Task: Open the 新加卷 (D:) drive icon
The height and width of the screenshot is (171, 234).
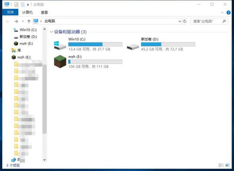Action: (x=133, y=47)
